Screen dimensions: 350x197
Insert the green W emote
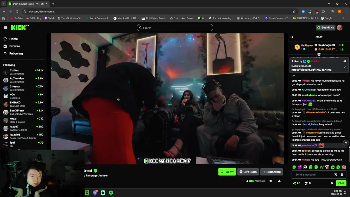click(x=322, y=167)
